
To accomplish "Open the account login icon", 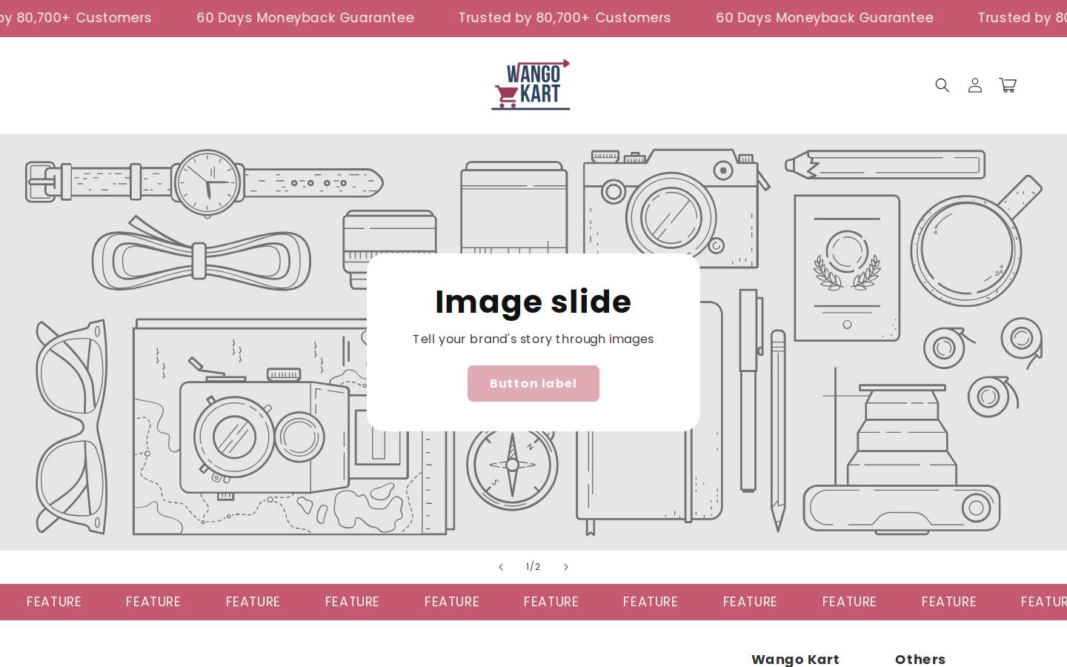I will (974, 85).
